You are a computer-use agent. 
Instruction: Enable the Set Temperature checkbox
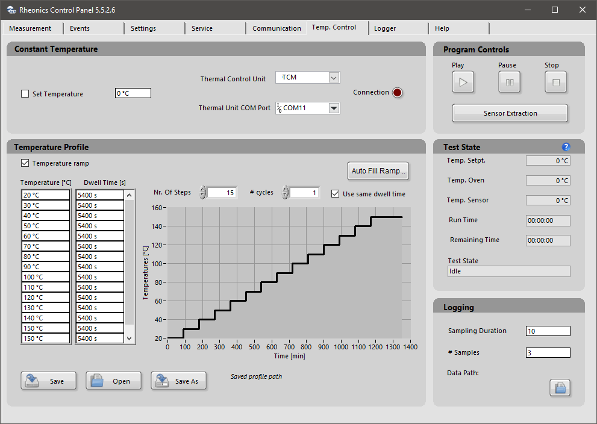point(25,93)
